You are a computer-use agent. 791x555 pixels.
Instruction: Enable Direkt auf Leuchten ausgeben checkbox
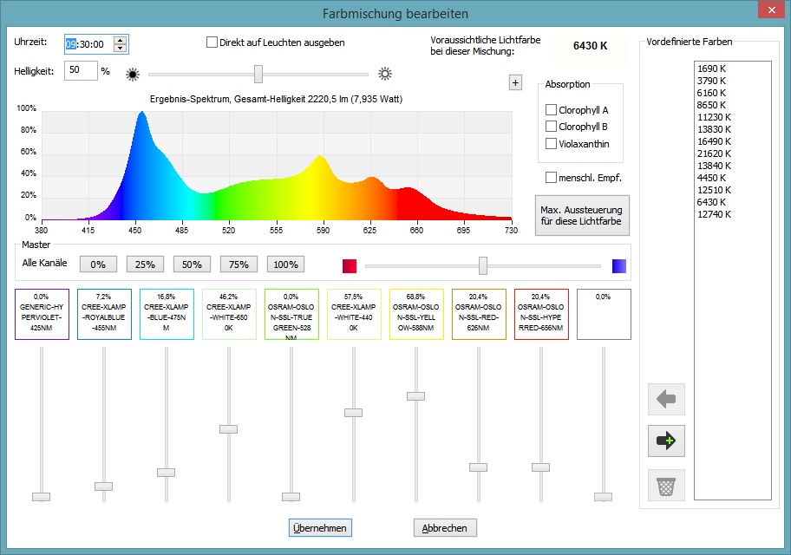(212, 42)
